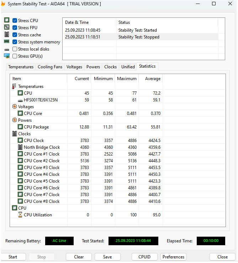This screenshot has height=263, width=238.
Task: Click the chip icon of CPU Package
Action: (20, 127)
